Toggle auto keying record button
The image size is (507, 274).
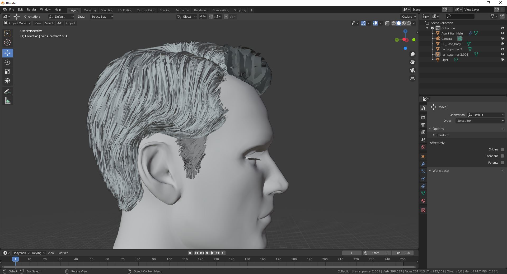click(x=190, y=253)
